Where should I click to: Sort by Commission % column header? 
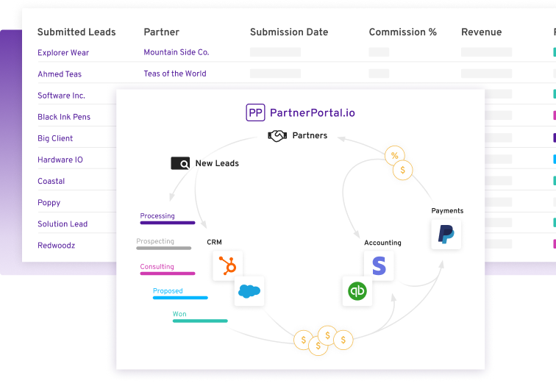pyautogui.click(x=403, y=32)
